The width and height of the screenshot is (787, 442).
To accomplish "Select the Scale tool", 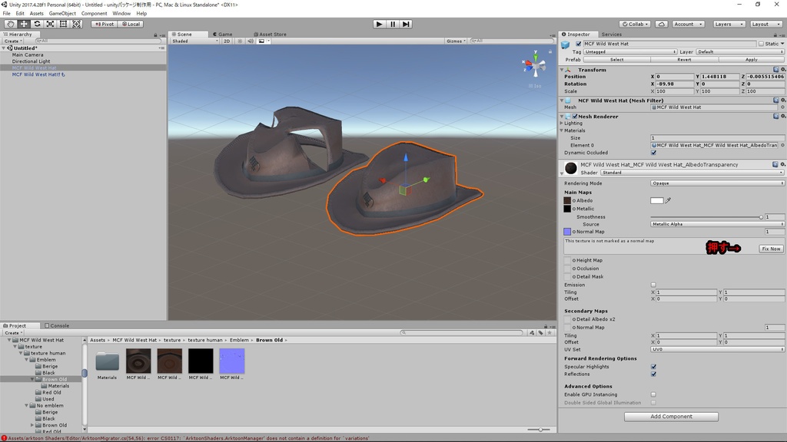I will 50,24.
